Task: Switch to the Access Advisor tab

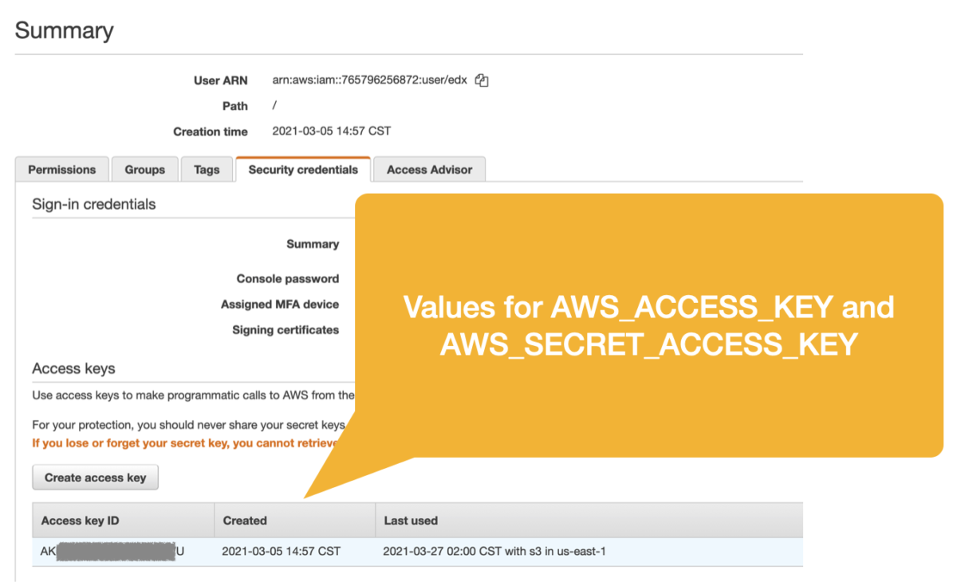Action: tap(429, 169)
